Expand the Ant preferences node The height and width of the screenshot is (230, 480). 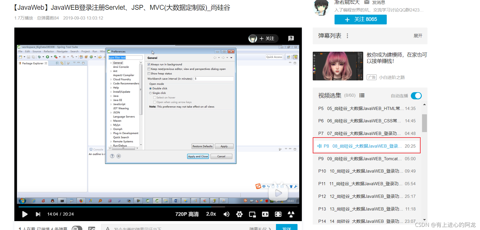point(111,71)
